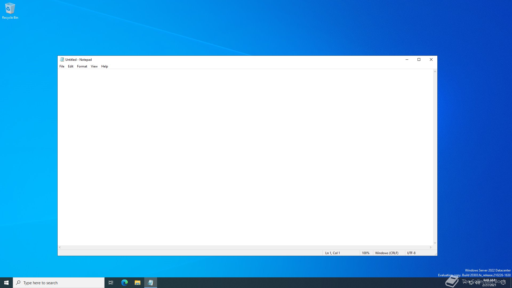
Task: Open the volume speaker tray icon
Action: coord(477,283)
